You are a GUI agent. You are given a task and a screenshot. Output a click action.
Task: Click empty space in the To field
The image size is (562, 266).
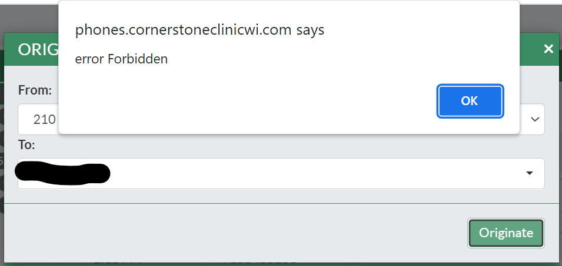click(x=315, y=173)
